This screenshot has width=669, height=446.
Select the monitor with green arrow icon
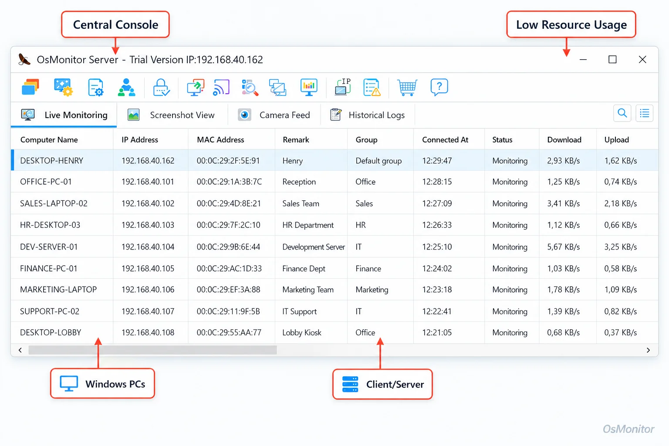[196, 87]
